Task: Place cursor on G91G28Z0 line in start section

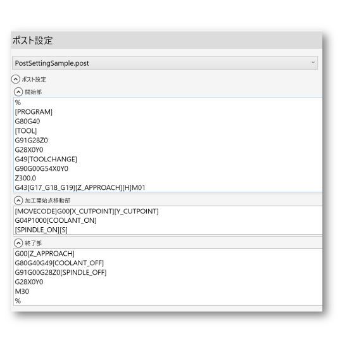Action: 31,141
